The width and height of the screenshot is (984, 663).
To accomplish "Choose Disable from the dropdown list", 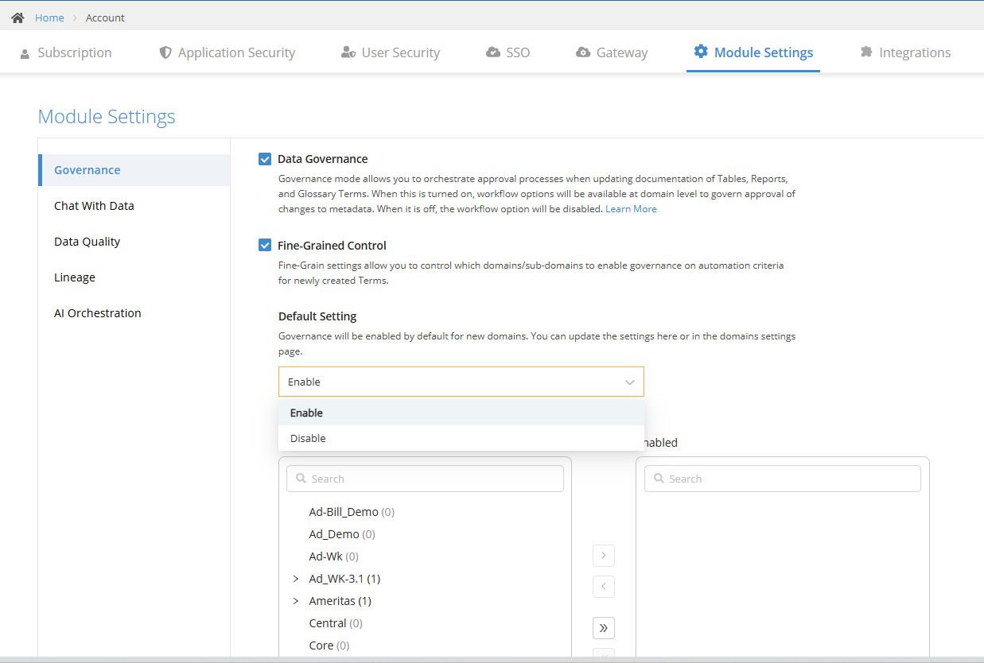I will coord(461,438).
